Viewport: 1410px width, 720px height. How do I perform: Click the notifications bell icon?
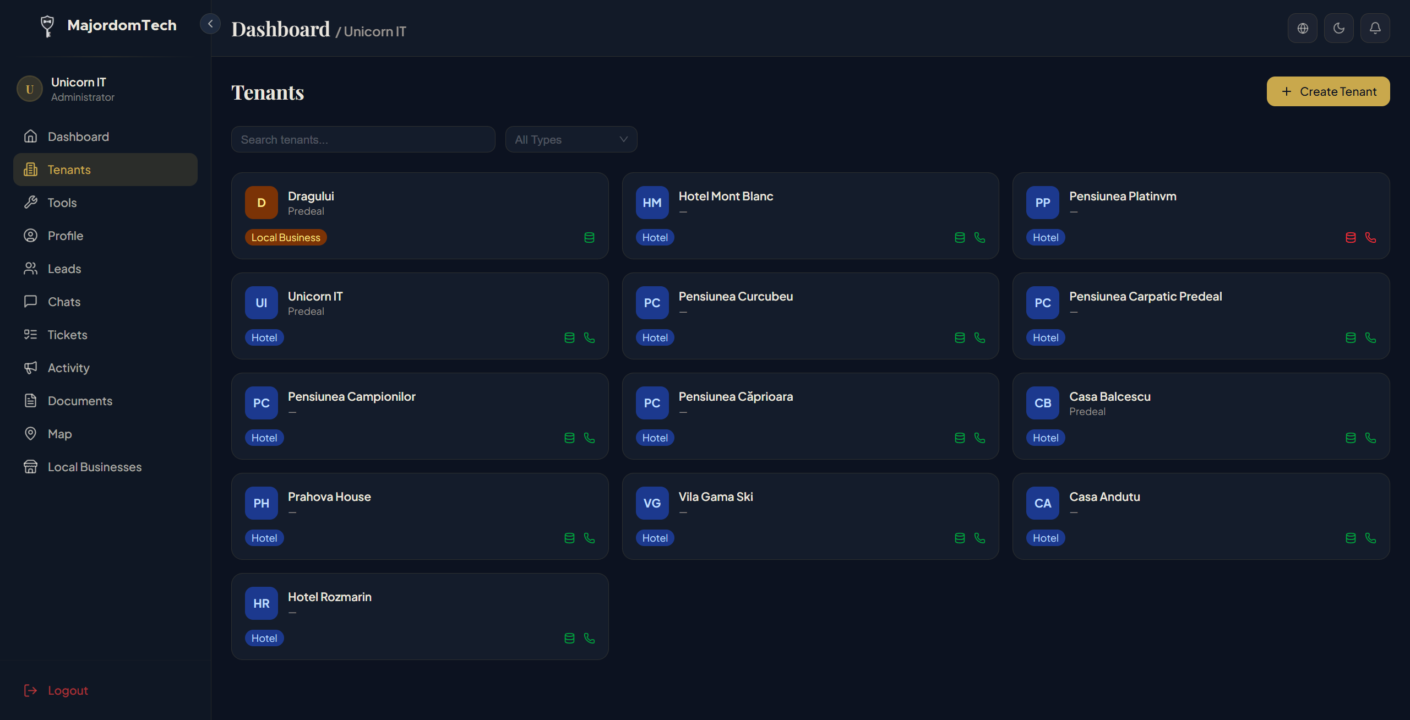click(1375, 28)
